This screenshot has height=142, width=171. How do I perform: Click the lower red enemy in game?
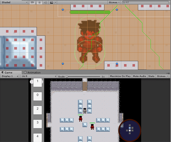92,127
